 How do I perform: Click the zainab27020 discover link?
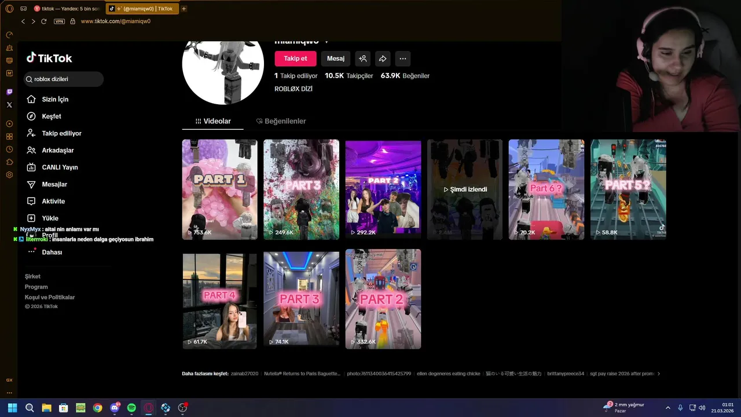pyautogui.click(x=244, y=374)
